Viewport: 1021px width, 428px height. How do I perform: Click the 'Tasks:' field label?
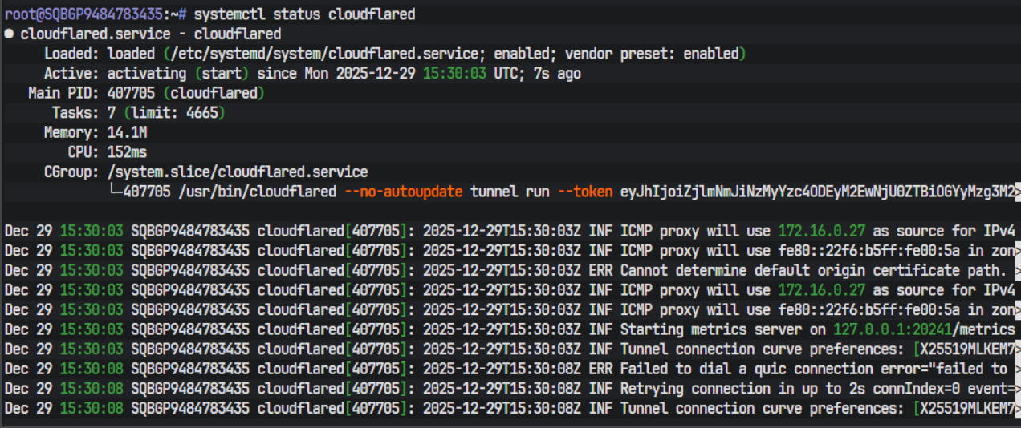tap(75, 113)
